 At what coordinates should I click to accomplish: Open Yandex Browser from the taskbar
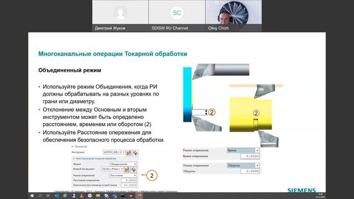pos(90,196)
